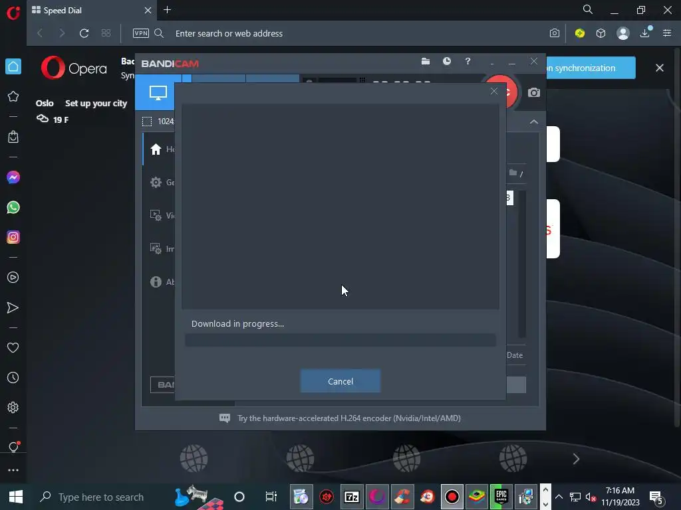
Task: Toggle the VPN badge
Action: (x=141, y=33)
